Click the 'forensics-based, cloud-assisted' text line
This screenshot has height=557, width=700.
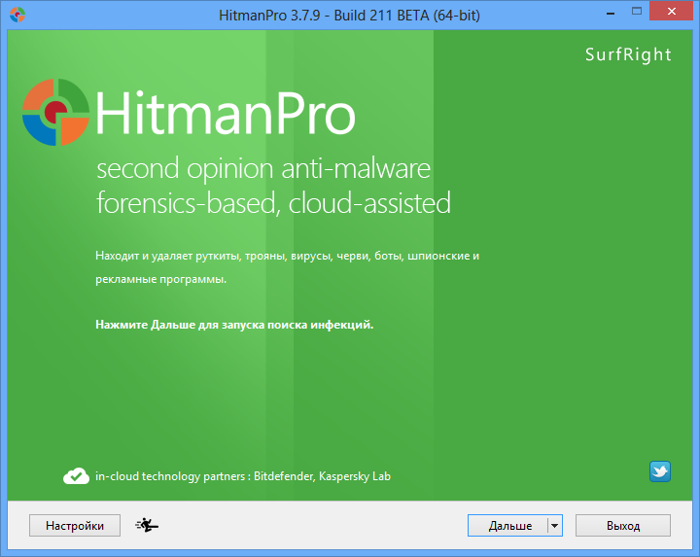pos(273,203)
